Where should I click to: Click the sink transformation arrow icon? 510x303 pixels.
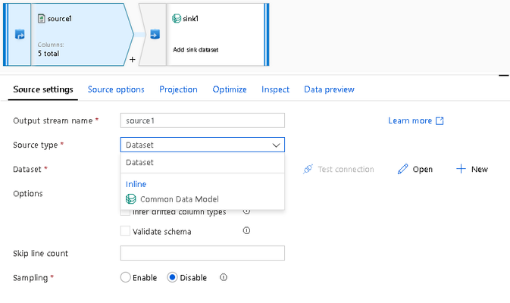pyautogui.click(x=155, y=34)
